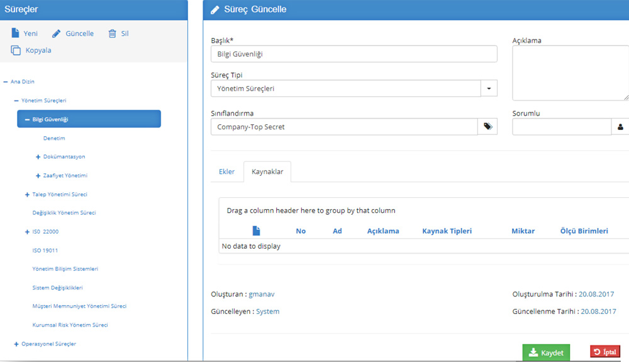Select the Kaynaklar tab
Screen dimensions: 629x363
coord(267,171)
